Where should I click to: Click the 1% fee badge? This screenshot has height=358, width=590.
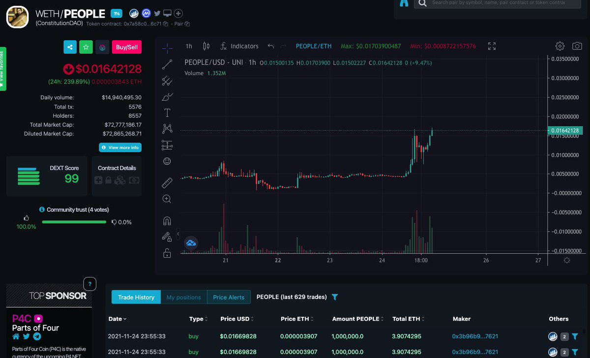(116, 14)
